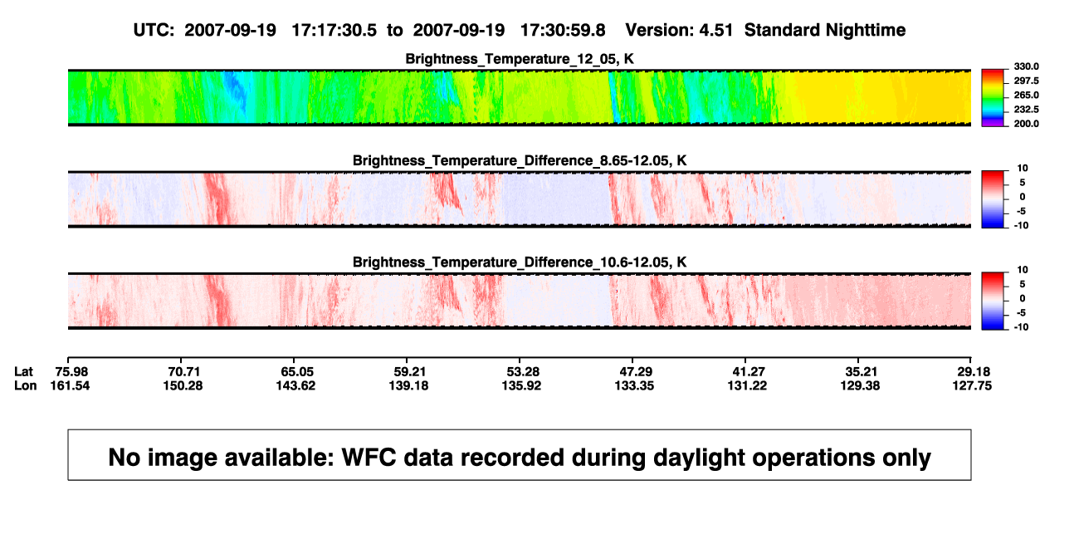Click the Lat axis label

tap(25, 371)
